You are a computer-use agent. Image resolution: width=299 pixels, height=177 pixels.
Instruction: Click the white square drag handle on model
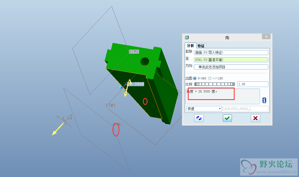coord(126,92)
